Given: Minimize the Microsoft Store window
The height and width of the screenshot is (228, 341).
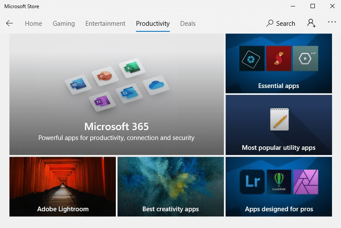Looking at the screenshot, I should tap(293, 6).
